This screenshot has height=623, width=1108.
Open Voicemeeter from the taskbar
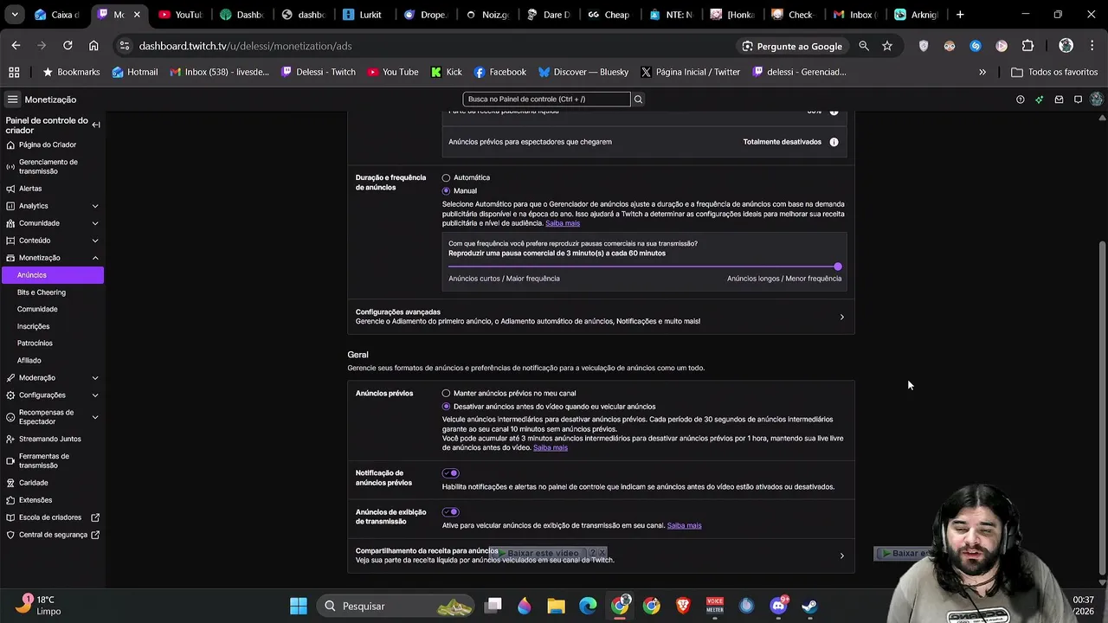tap(715, 606)
